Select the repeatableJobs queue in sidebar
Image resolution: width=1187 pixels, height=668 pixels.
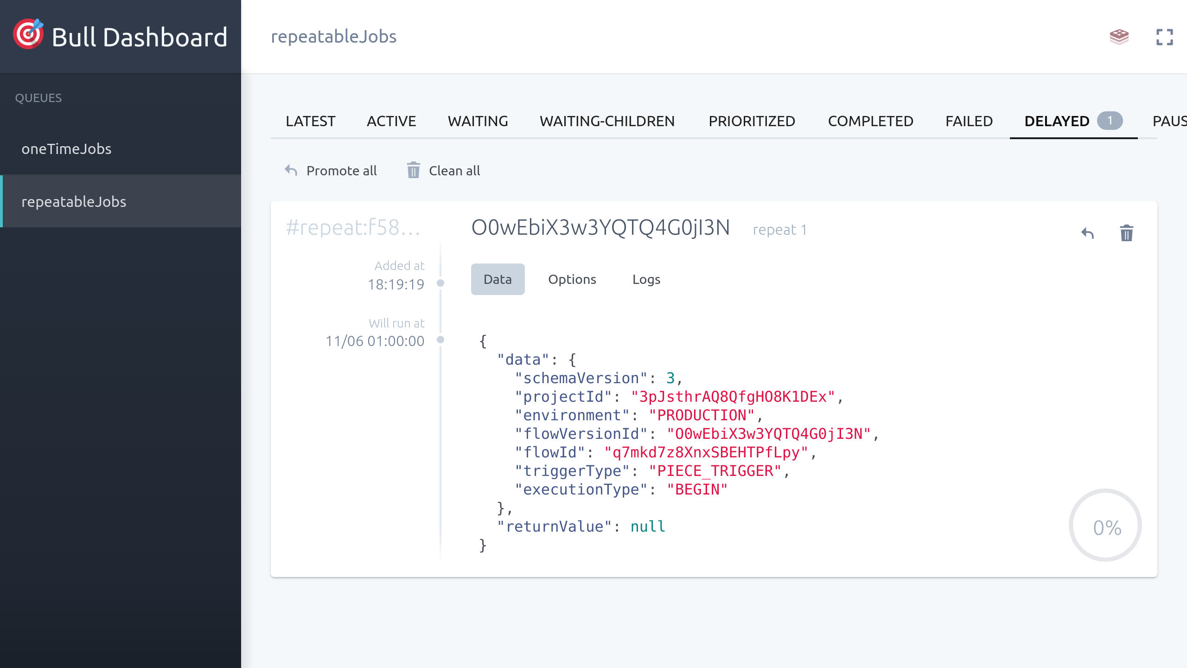[x=74, y=201]
